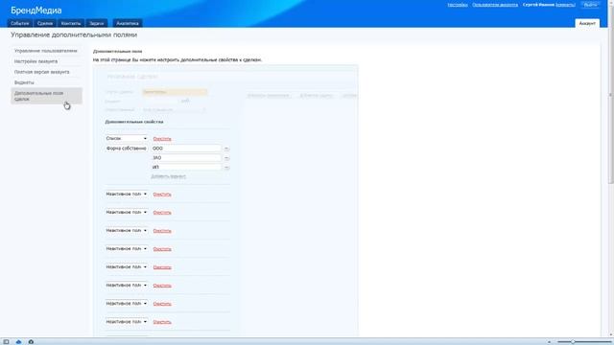Click the БрендМедиа logo
This screenshot has width=614, height=345.
36,11
